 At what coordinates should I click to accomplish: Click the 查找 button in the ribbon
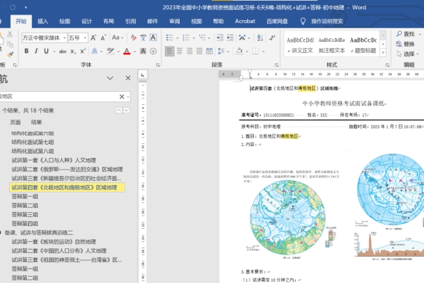(407, 33)
